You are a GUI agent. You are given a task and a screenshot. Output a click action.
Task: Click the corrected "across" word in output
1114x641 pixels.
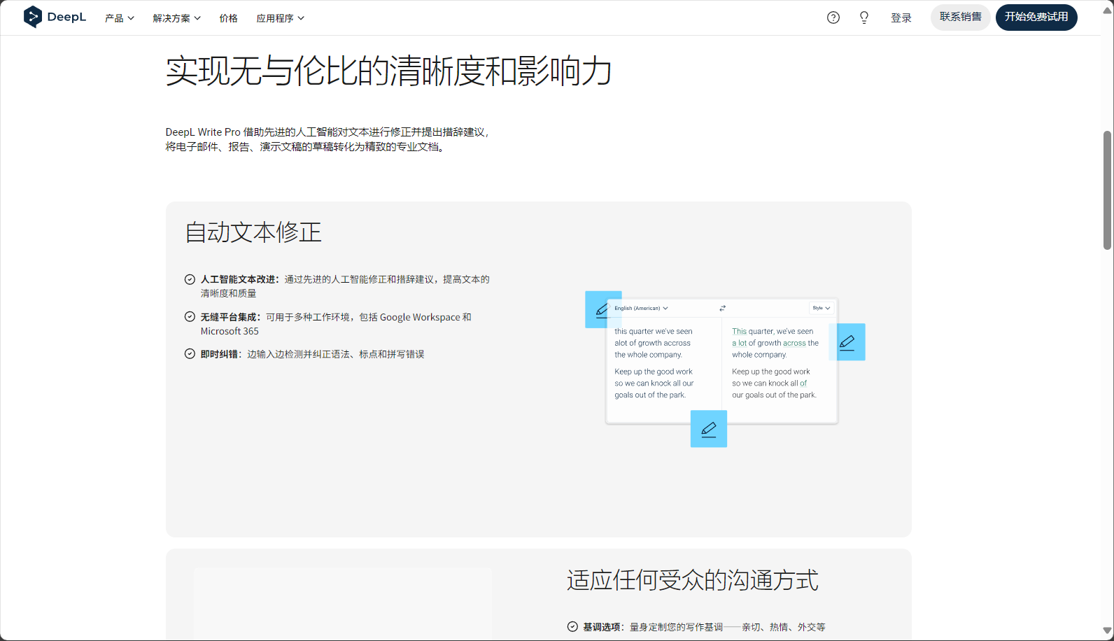pyautogui.click(x=794, y=343)
